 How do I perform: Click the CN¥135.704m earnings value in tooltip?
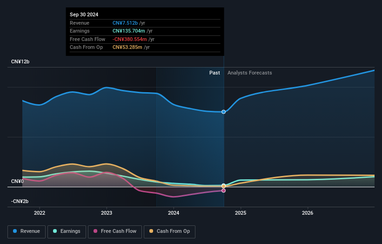coord(128,31)
